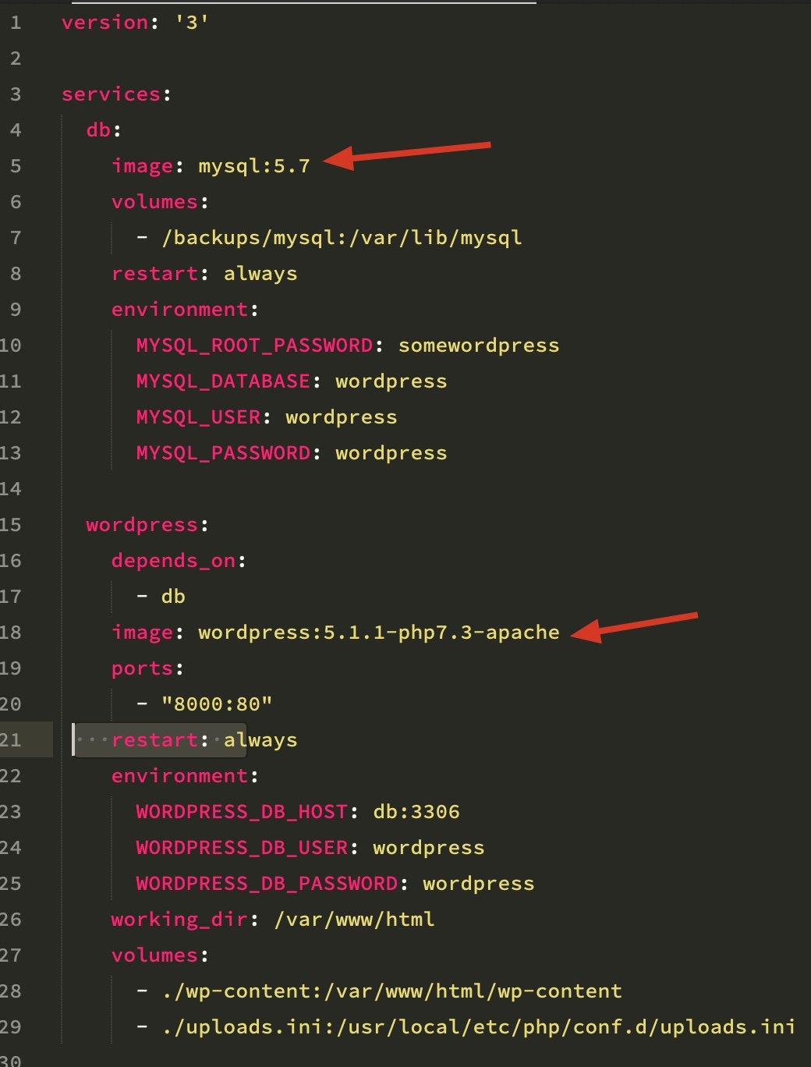Click '- db' dependency entry on line 17
The width and height of the screenshot is (811, 1067).
pos(161,597)
